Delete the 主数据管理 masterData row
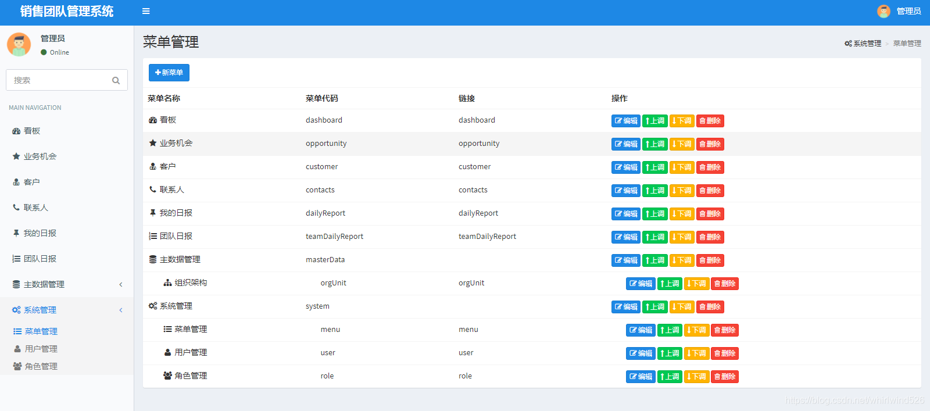This screenshot has height=411, width=930. point(710,260)
